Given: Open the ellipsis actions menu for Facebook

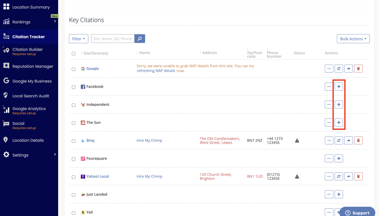Looking at the screenshot, I should (329, 86).
